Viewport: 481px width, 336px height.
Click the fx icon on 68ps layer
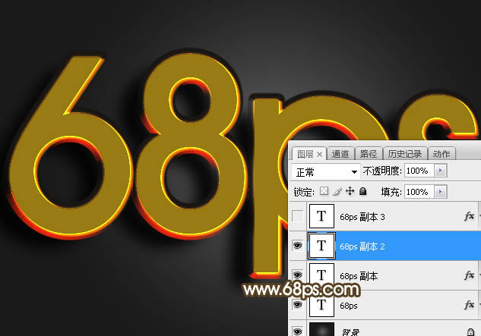469,305
